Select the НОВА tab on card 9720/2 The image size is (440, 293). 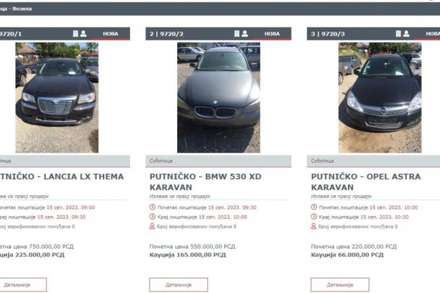pyautogui.click(x=272, y=34)
